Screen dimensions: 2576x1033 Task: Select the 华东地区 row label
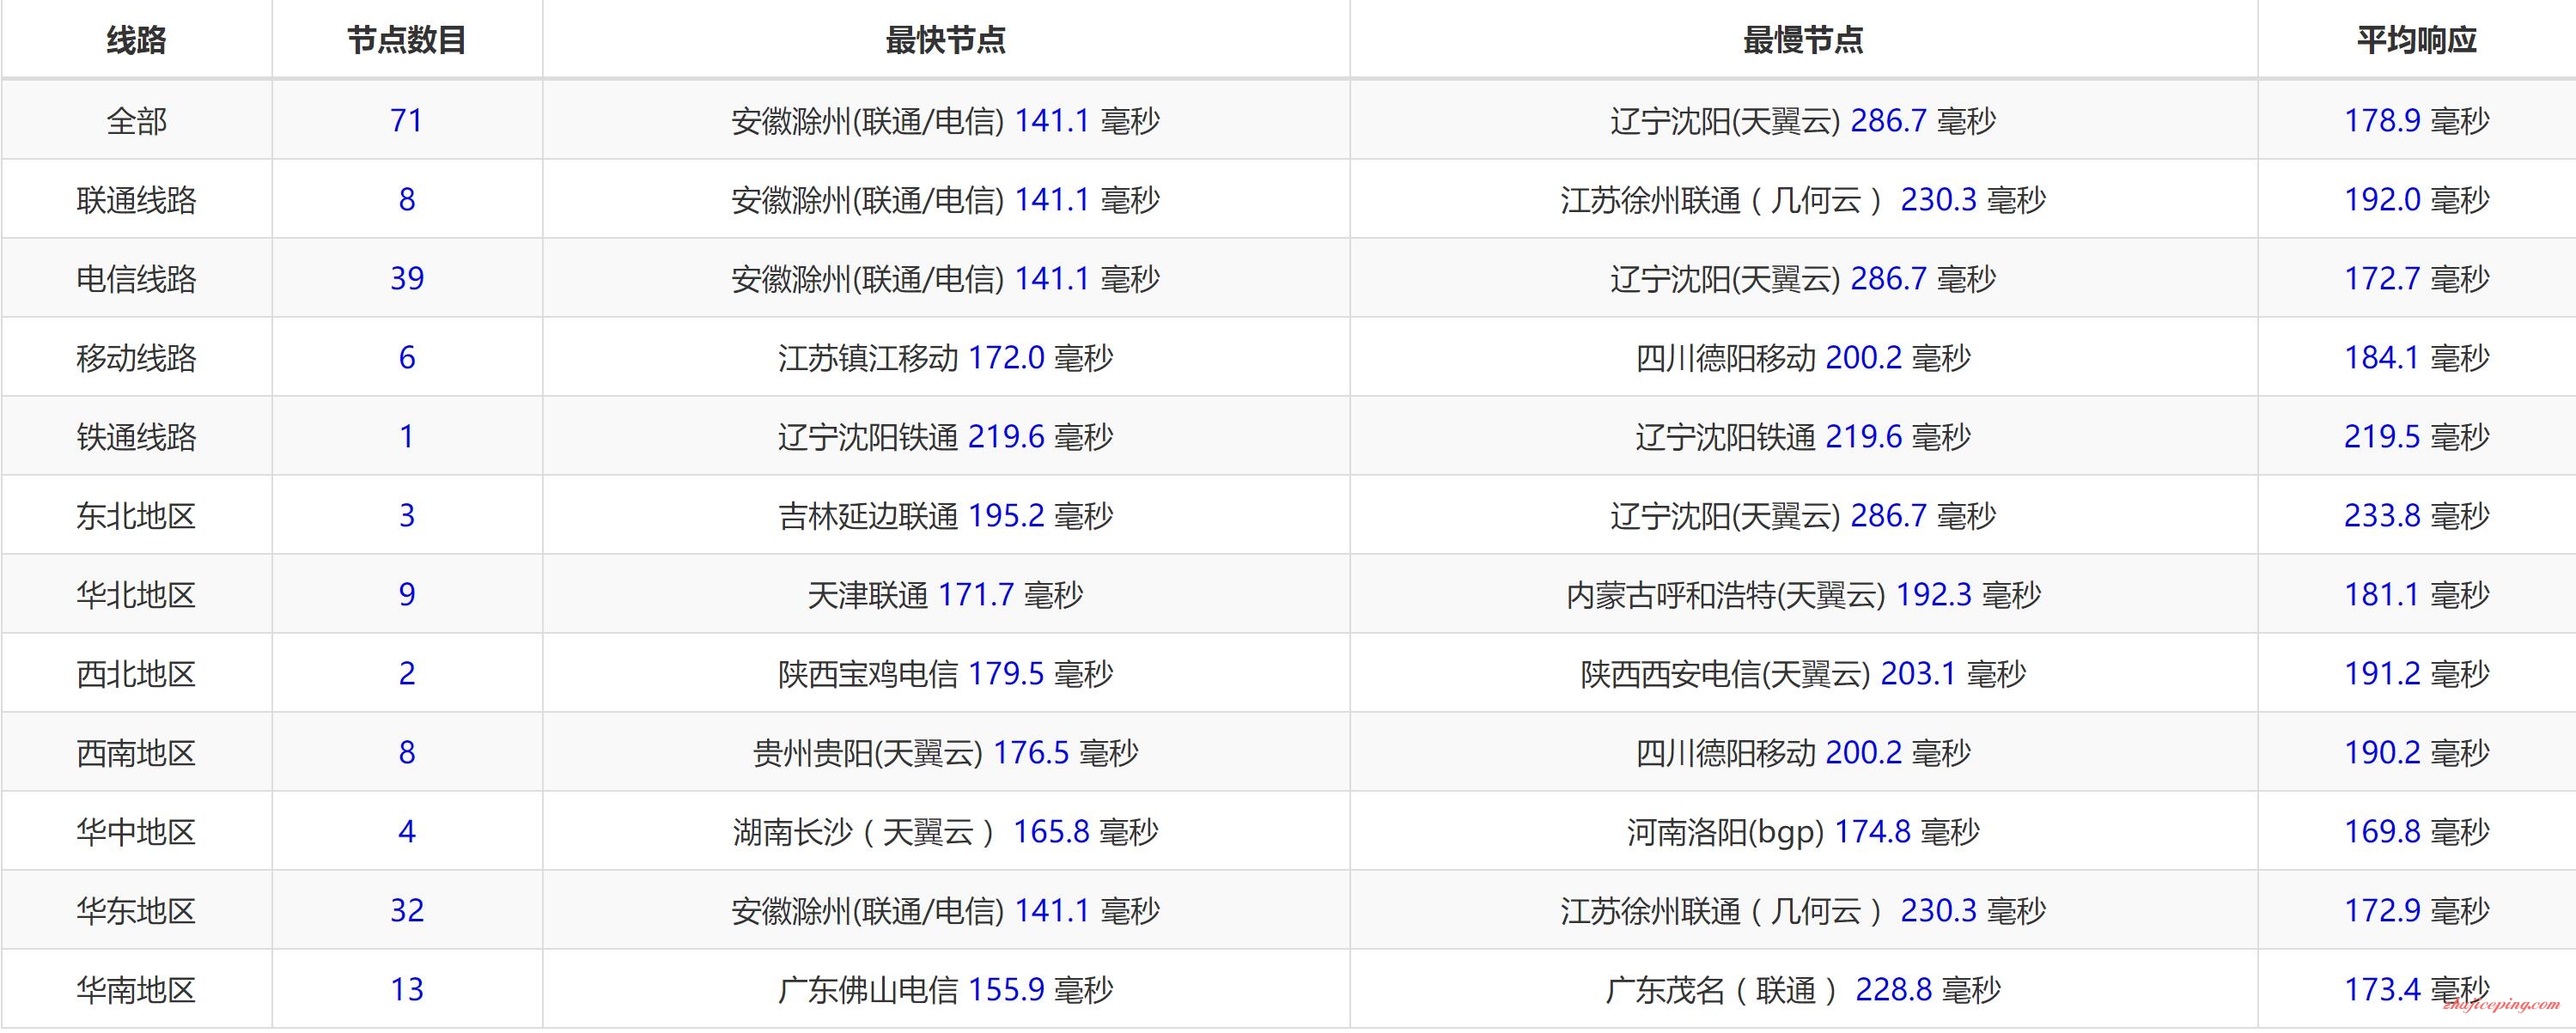point(137,911)
